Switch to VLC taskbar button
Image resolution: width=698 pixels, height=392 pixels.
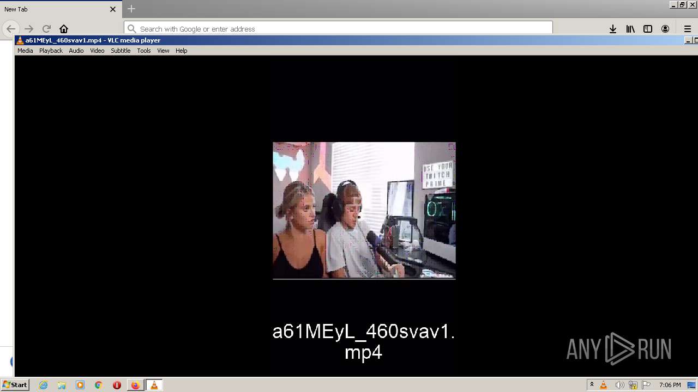click(154, 385)
